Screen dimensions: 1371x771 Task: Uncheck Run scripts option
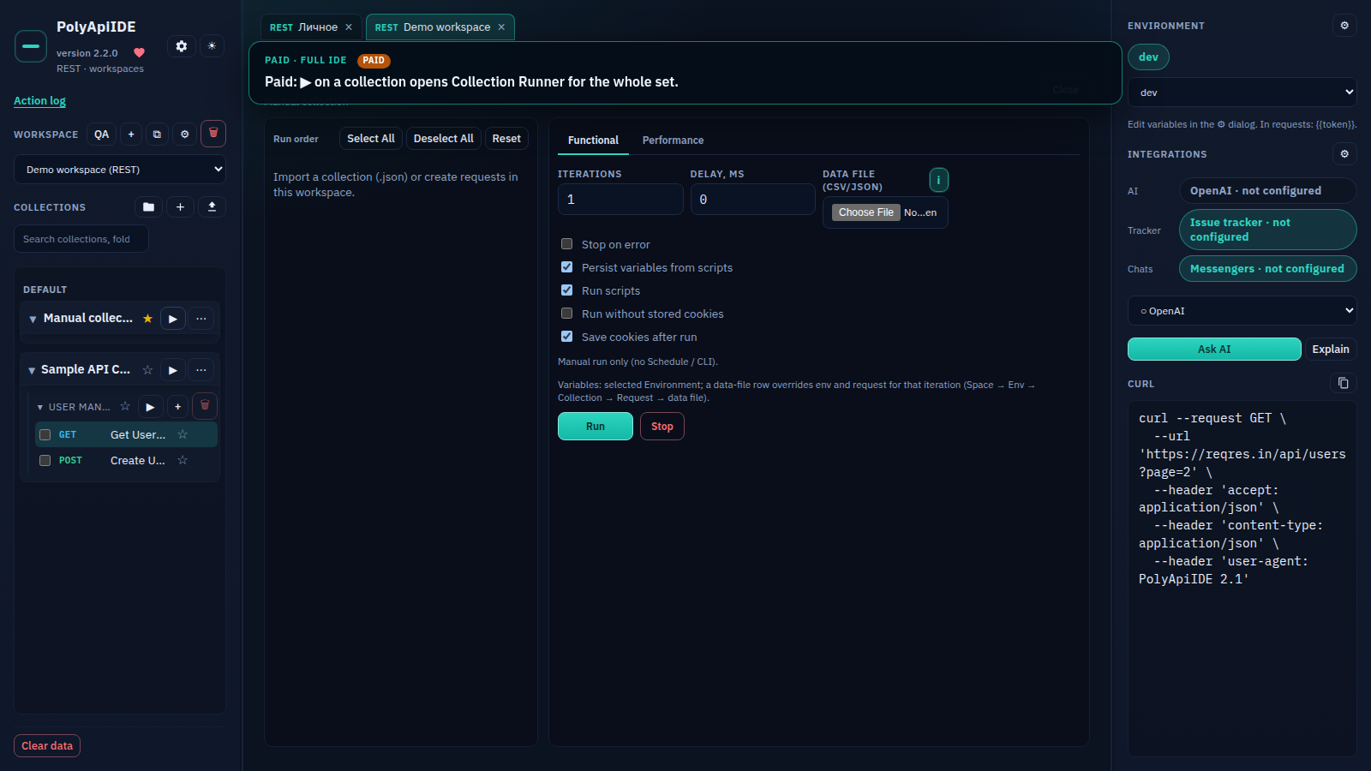[x=566, y=290]
